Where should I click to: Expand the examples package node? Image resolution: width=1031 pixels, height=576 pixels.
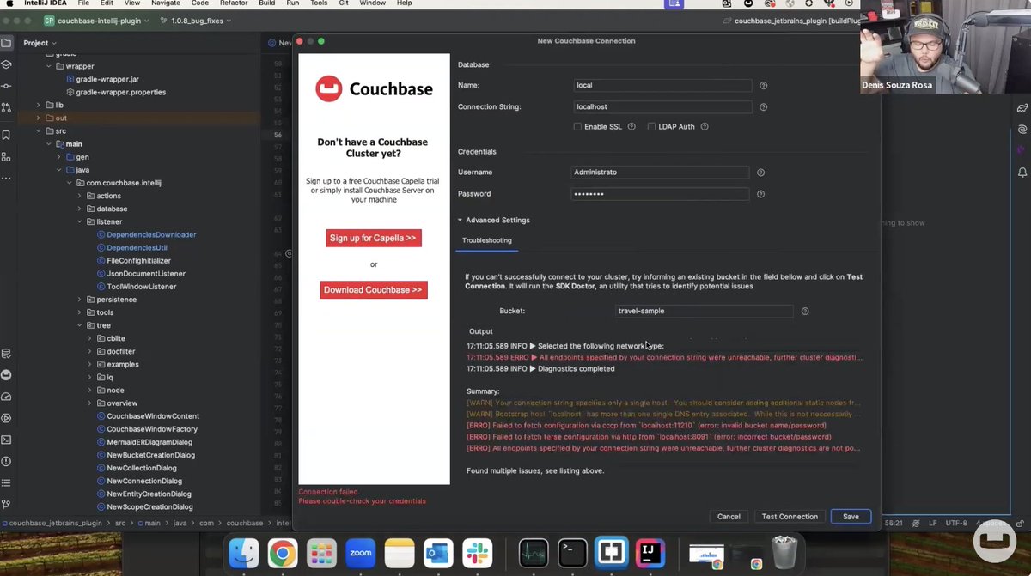tap(89, 364)
